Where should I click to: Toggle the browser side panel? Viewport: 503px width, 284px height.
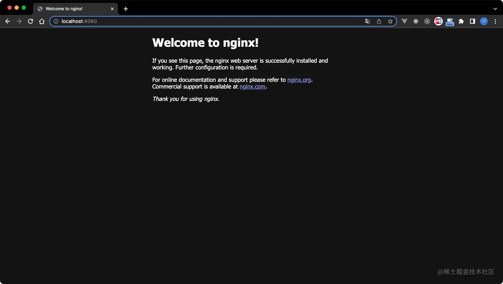(x=473, y=21)
